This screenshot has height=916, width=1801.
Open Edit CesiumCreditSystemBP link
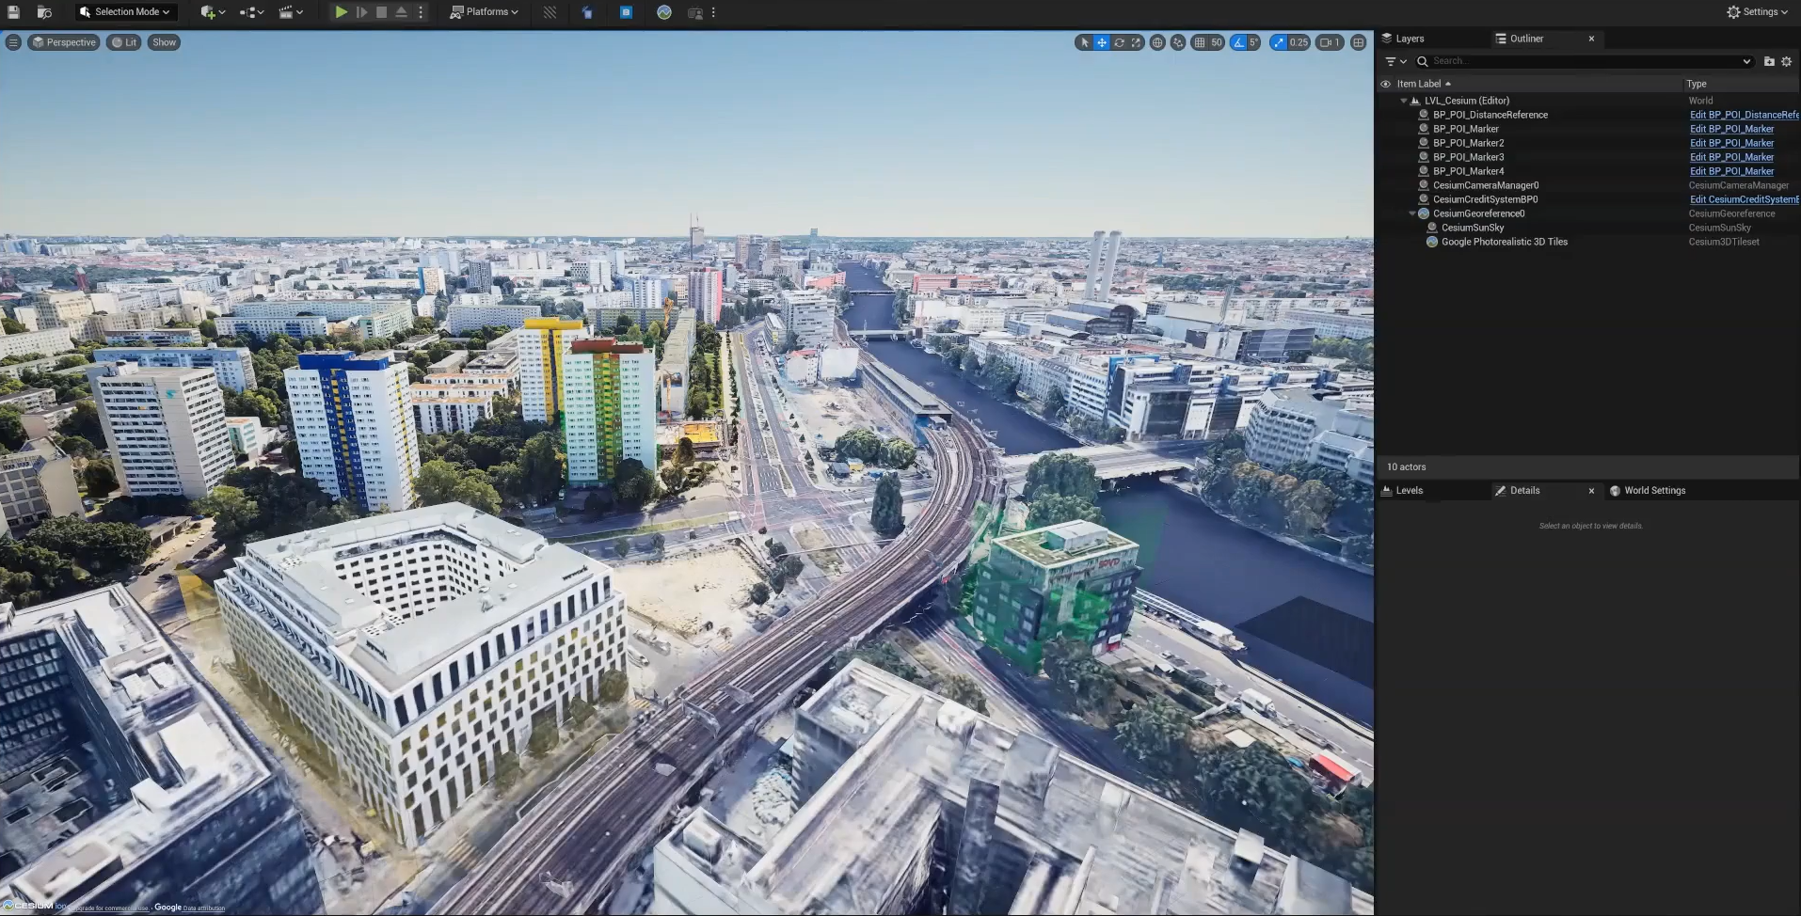1745,199
